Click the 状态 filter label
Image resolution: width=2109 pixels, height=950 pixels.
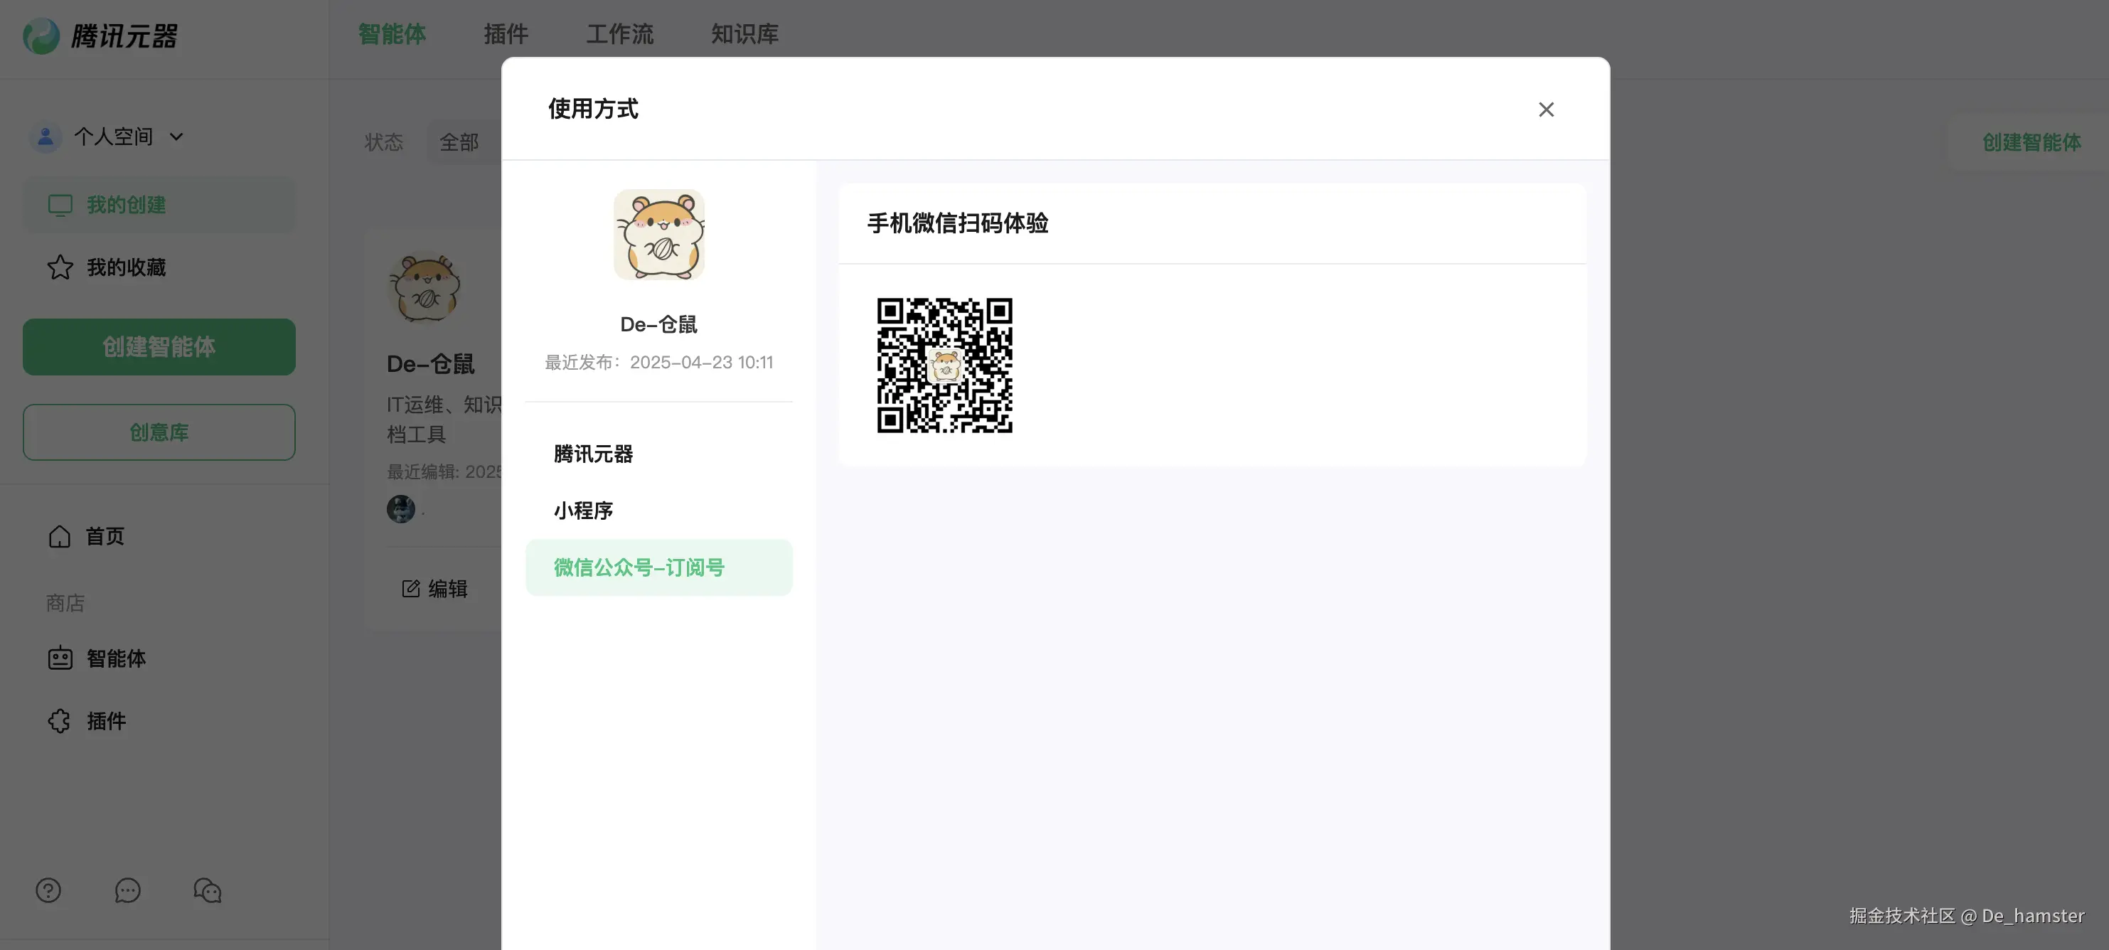coord(384,142)
